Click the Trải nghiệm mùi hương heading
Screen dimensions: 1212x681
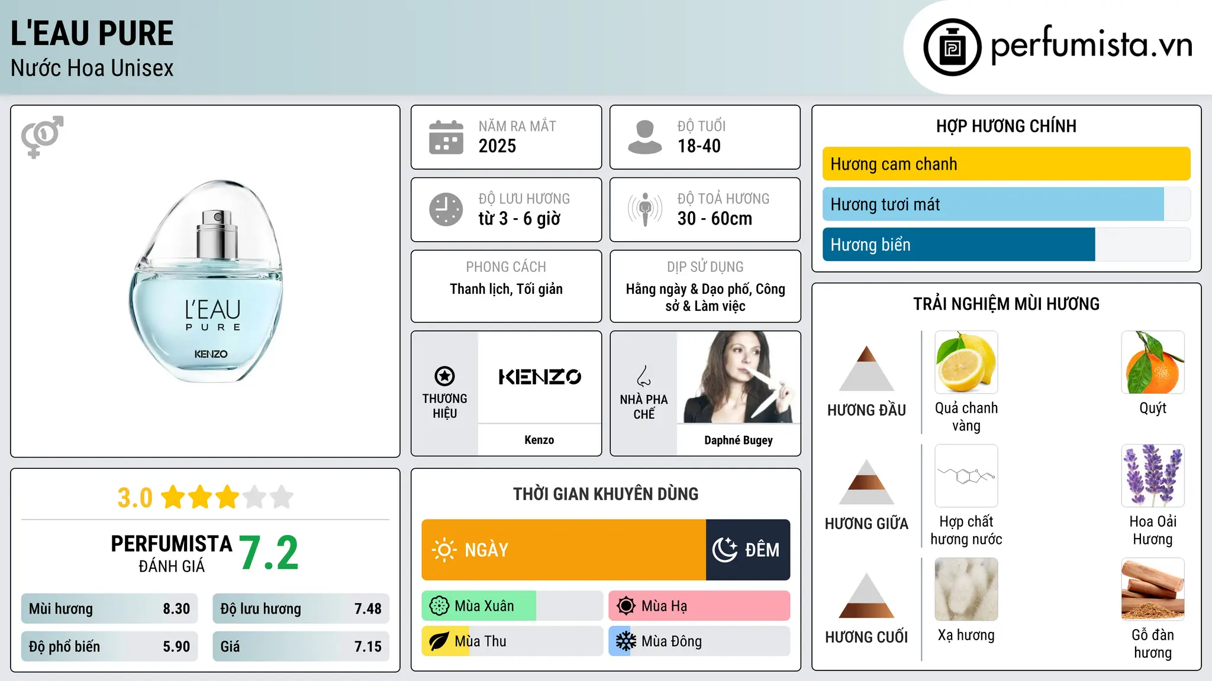pyautogui.click(x=1006, y=304)
